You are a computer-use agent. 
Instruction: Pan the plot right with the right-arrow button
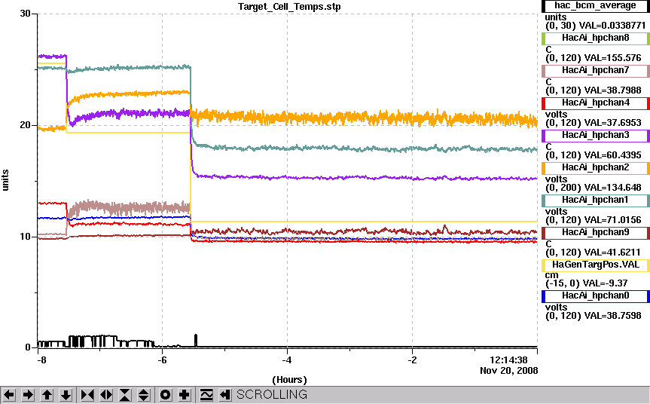tap(28, 394)
